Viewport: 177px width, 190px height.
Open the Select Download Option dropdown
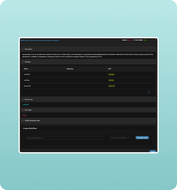[120, 138]
